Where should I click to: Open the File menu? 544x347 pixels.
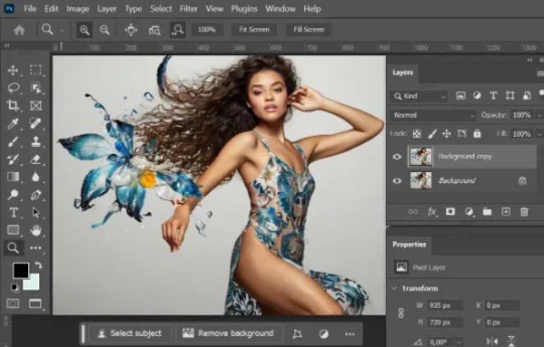click(x=30, y=9)
